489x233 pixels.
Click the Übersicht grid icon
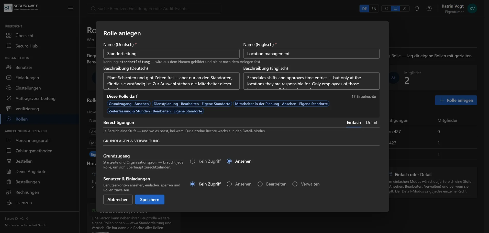pos(9,35)
